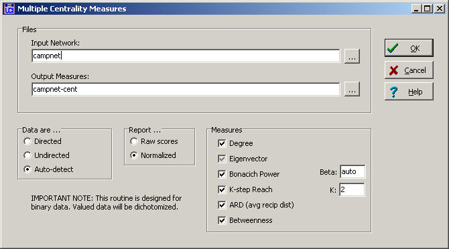The height and width of the screenshot is (249, 449).
Task: Disable ARD (avg recip dist) measure
Action: [222, 205]
